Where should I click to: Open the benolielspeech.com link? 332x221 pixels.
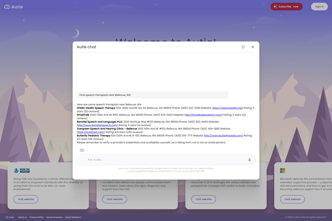click(97, 125)
